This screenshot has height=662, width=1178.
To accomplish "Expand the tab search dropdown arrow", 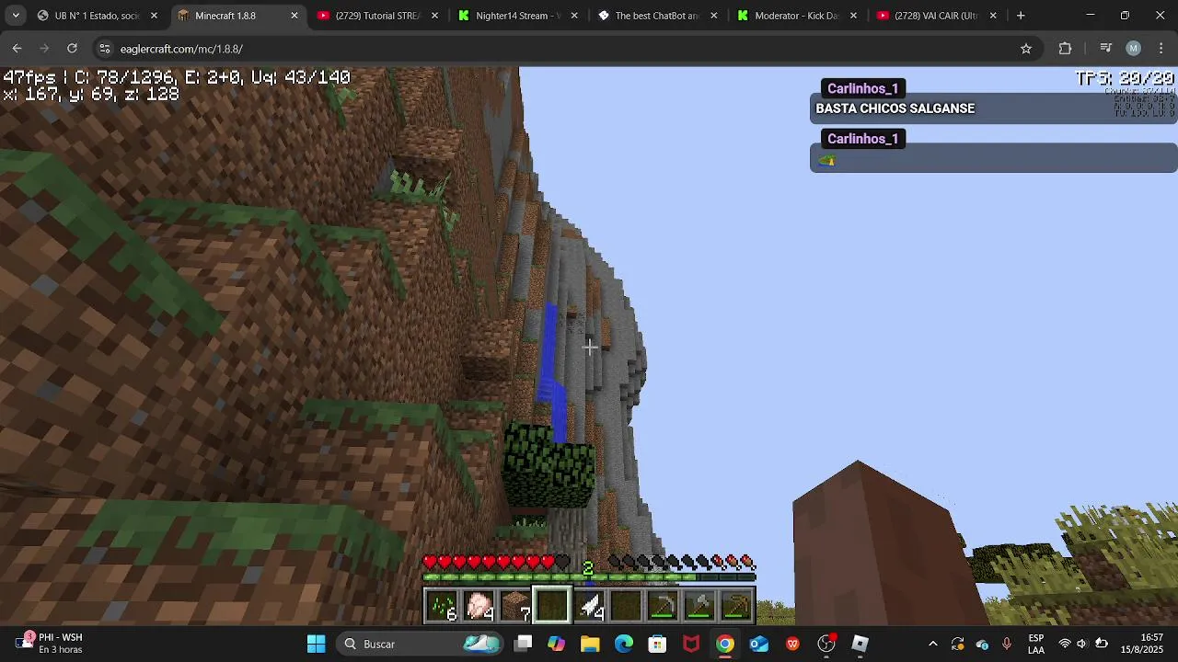I will point(16,16).
